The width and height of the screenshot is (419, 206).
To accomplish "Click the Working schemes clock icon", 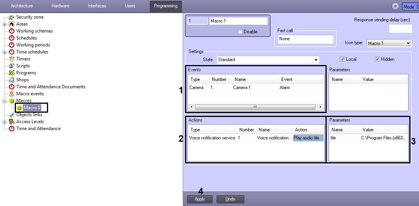I will click(x=12, y=31).
